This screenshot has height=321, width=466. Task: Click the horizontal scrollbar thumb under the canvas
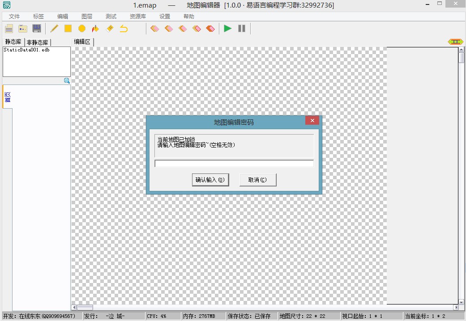pyautogui.click(x=85, y=307)
